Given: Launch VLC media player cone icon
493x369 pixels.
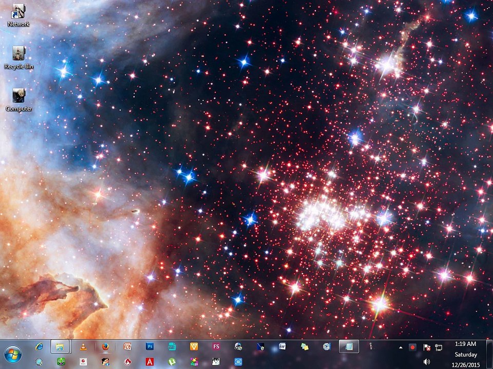Looking at the screenshot, I should (x=83, y=347).
